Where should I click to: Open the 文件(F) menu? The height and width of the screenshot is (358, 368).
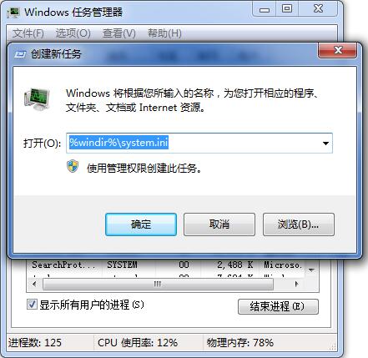28,33
